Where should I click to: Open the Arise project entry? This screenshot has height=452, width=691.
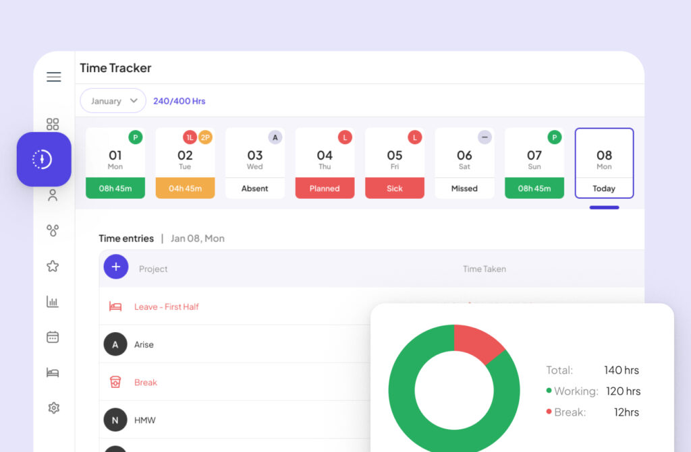pyautogui.click(x=144, y=344)
